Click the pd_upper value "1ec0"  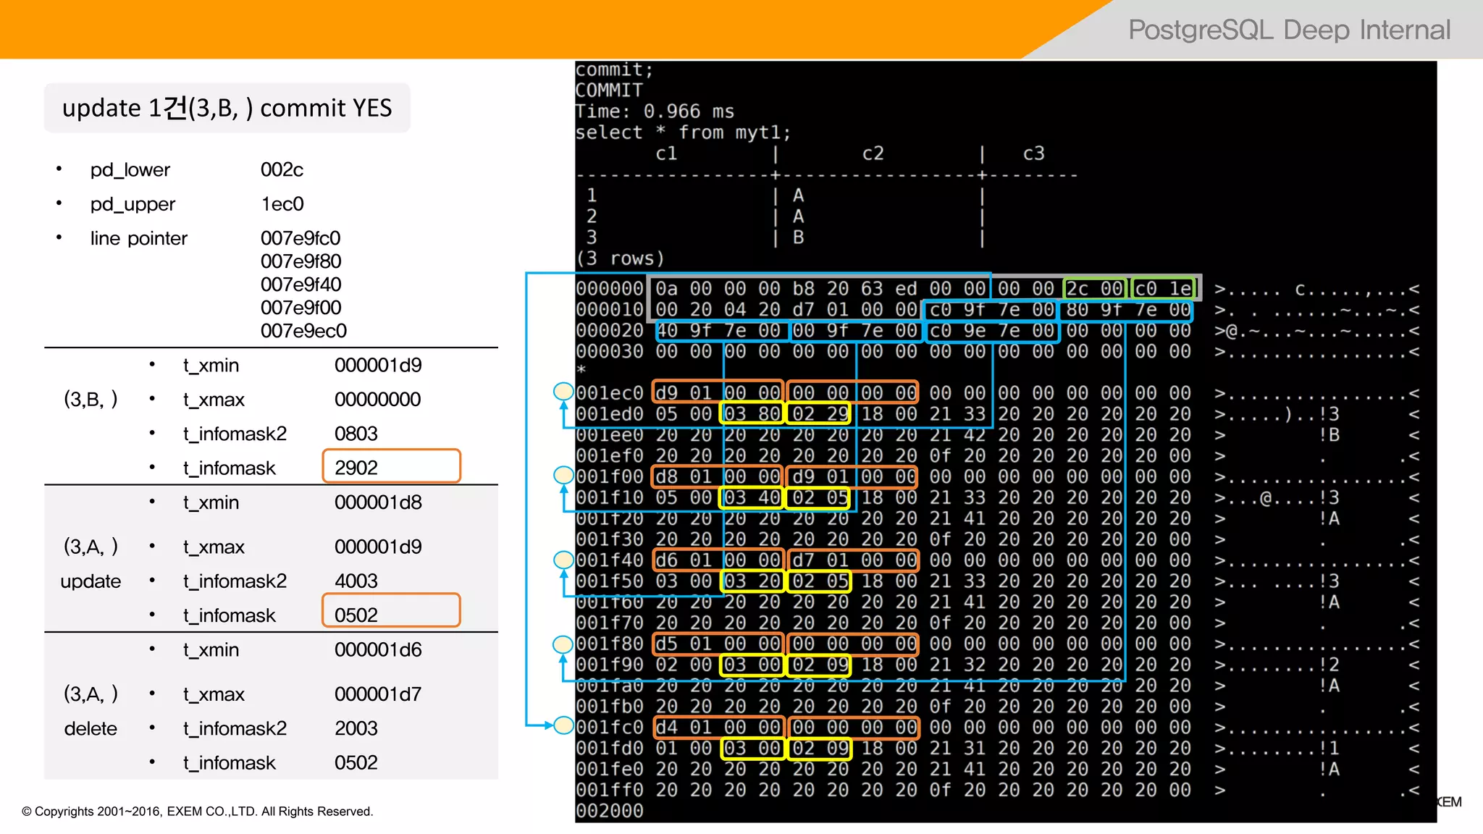(x=282, y=204)
